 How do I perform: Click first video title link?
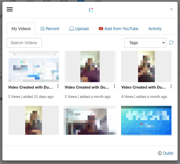[30, 87]
